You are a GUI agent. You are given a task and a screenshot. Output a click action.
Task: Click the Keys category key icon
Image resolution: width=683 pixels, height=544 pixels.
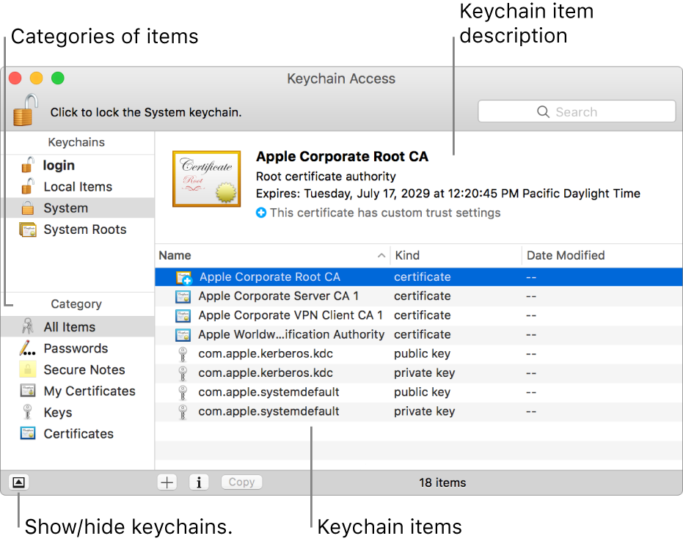pyautogui.click(x=27, y=412)
